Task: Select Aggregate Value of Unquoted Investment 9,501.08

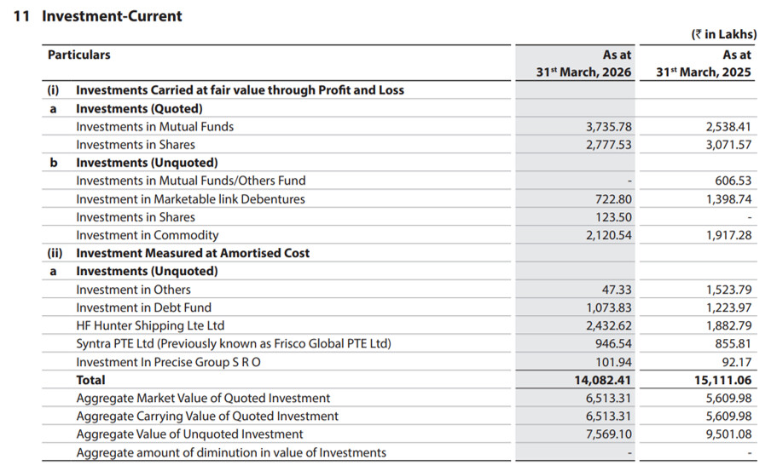Action: tap(728, 434)
